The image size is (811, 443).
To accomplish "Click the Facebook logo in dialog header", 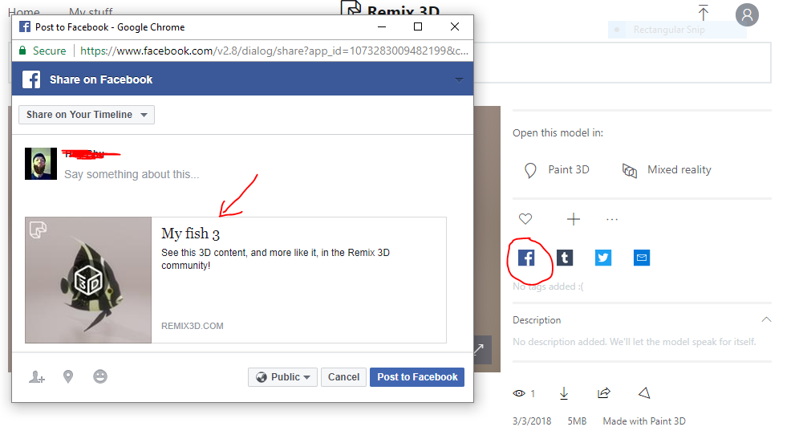I will pos(31,79).
